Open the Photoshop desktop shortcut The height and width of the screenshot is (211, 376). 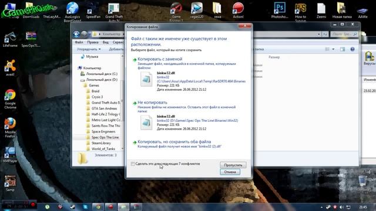(280, 11)
